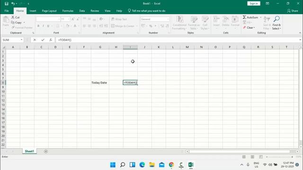Open Windows Start menu

coord(113,165)
